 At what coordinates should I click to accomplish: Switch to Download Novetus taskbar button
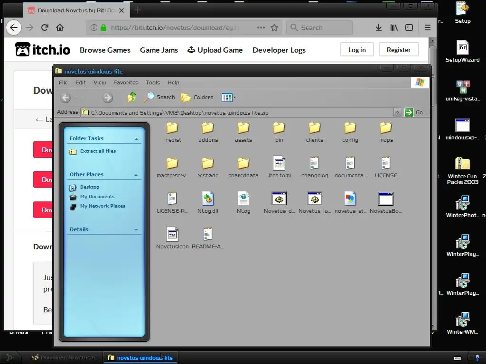[65, 357]
